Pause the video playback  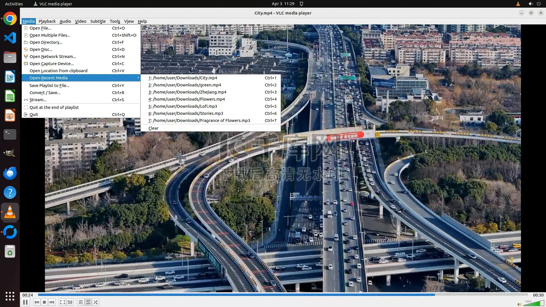coord(25,302)
